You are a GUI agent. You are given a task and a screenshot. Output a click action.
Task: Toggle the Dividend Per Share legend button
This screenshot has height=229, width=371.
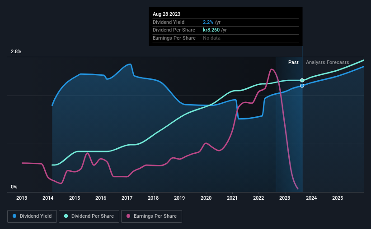pyautogui.click(x=91, y=216)
